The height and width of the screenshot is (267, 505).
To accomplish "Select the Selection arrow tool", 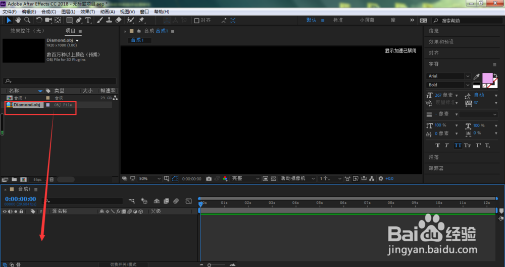I will pyautogui.click(x=9, y=20).
